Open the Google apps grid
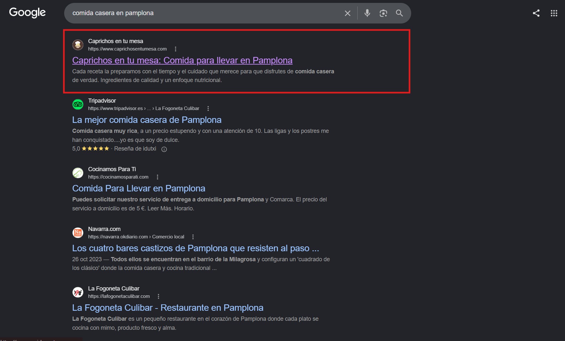The height and width of the screenshot is (341, 565). (554, 13)
